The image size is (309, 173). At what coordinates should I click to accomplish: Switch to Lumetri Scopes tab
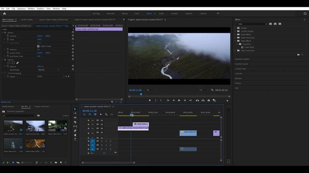coord(27,20)
